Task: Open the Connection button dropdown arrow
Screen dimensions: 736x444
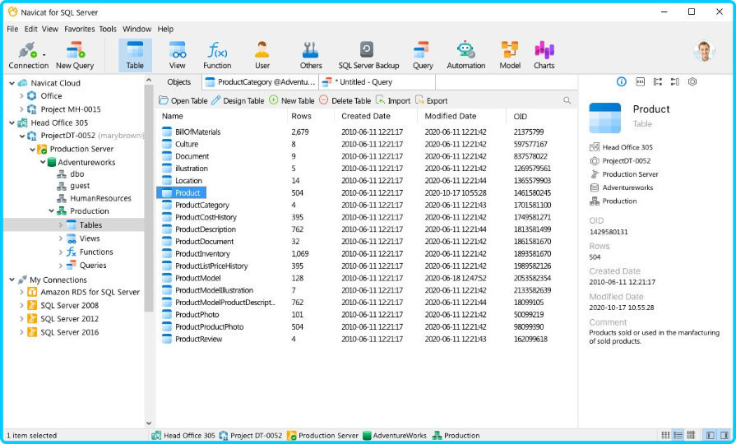Action: tap(44, 54)
